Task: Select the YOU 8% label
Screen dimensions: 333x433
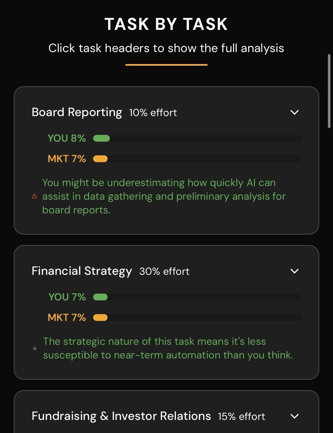Action: pyautogui.click(x=66, y=138)
